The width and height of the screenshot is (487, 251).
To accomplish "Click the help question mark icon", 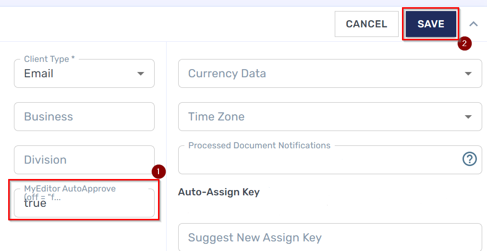I will click(x=469, y=159).
